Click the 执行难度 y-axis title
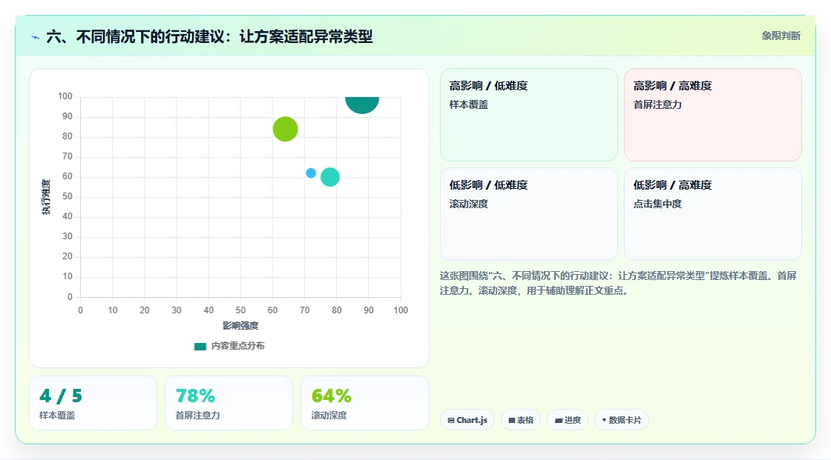 click(x=46, y=197)
